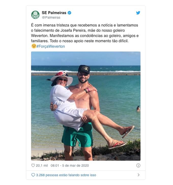
Task: Click the 08:01 - 5 de mar de 2020 timestamp
Action: [70, 165]
